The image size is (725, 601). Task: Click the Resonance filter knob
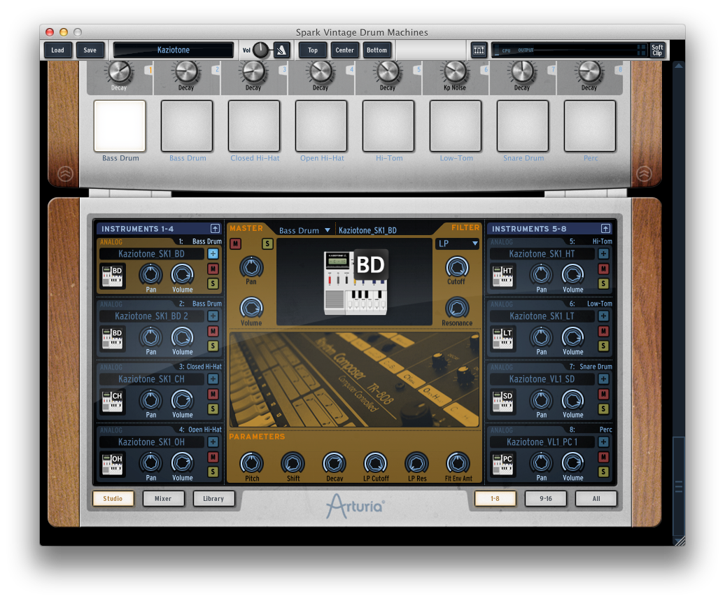(x=457, y=308)
